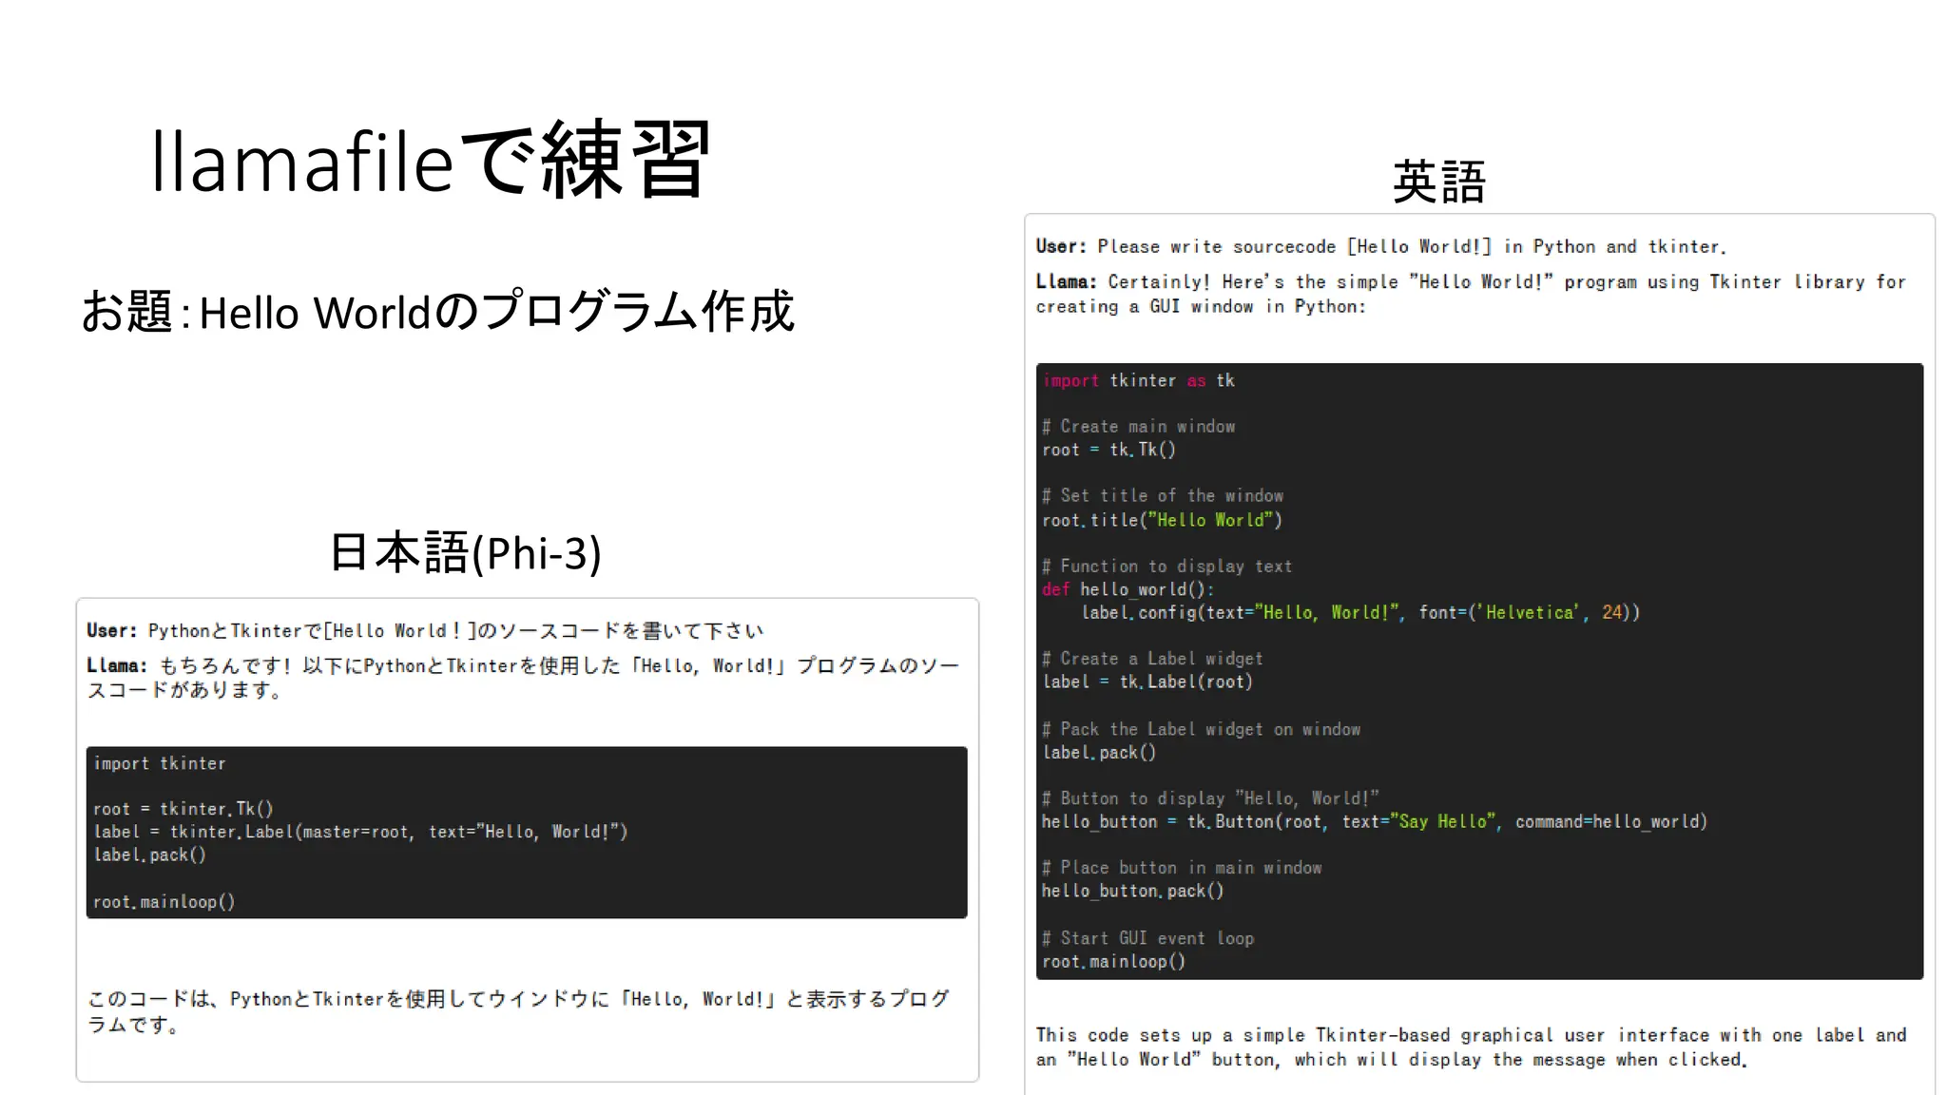Click the line 'import tkinter as tk'
Screen dimensions: 1947x1095
[x=1139, y=380]
